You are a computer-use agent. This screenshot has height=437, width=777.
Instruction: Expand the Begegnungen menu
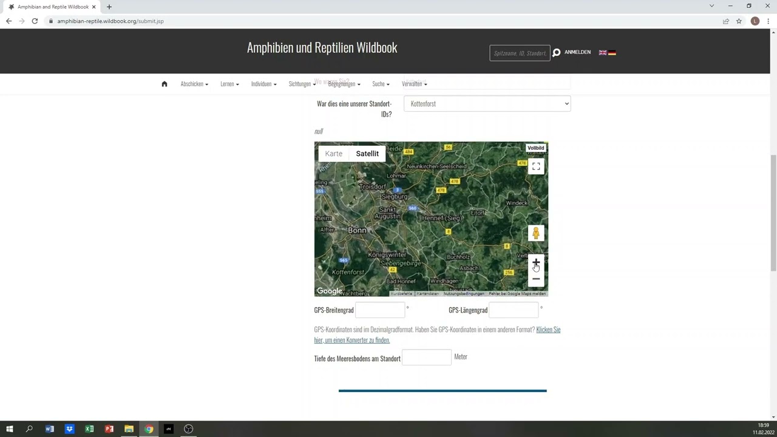tap(344, 84)
